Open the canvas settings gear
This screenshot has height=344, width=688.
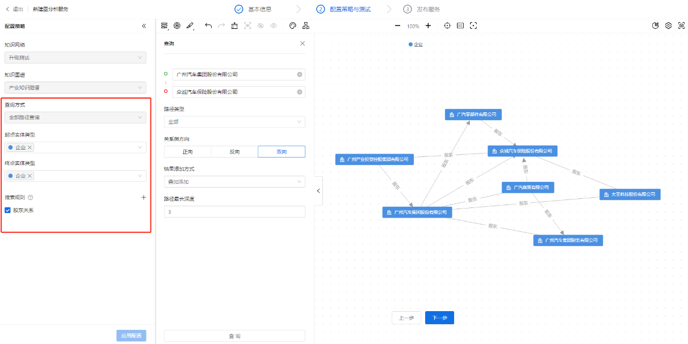click(x=669, y=26)
